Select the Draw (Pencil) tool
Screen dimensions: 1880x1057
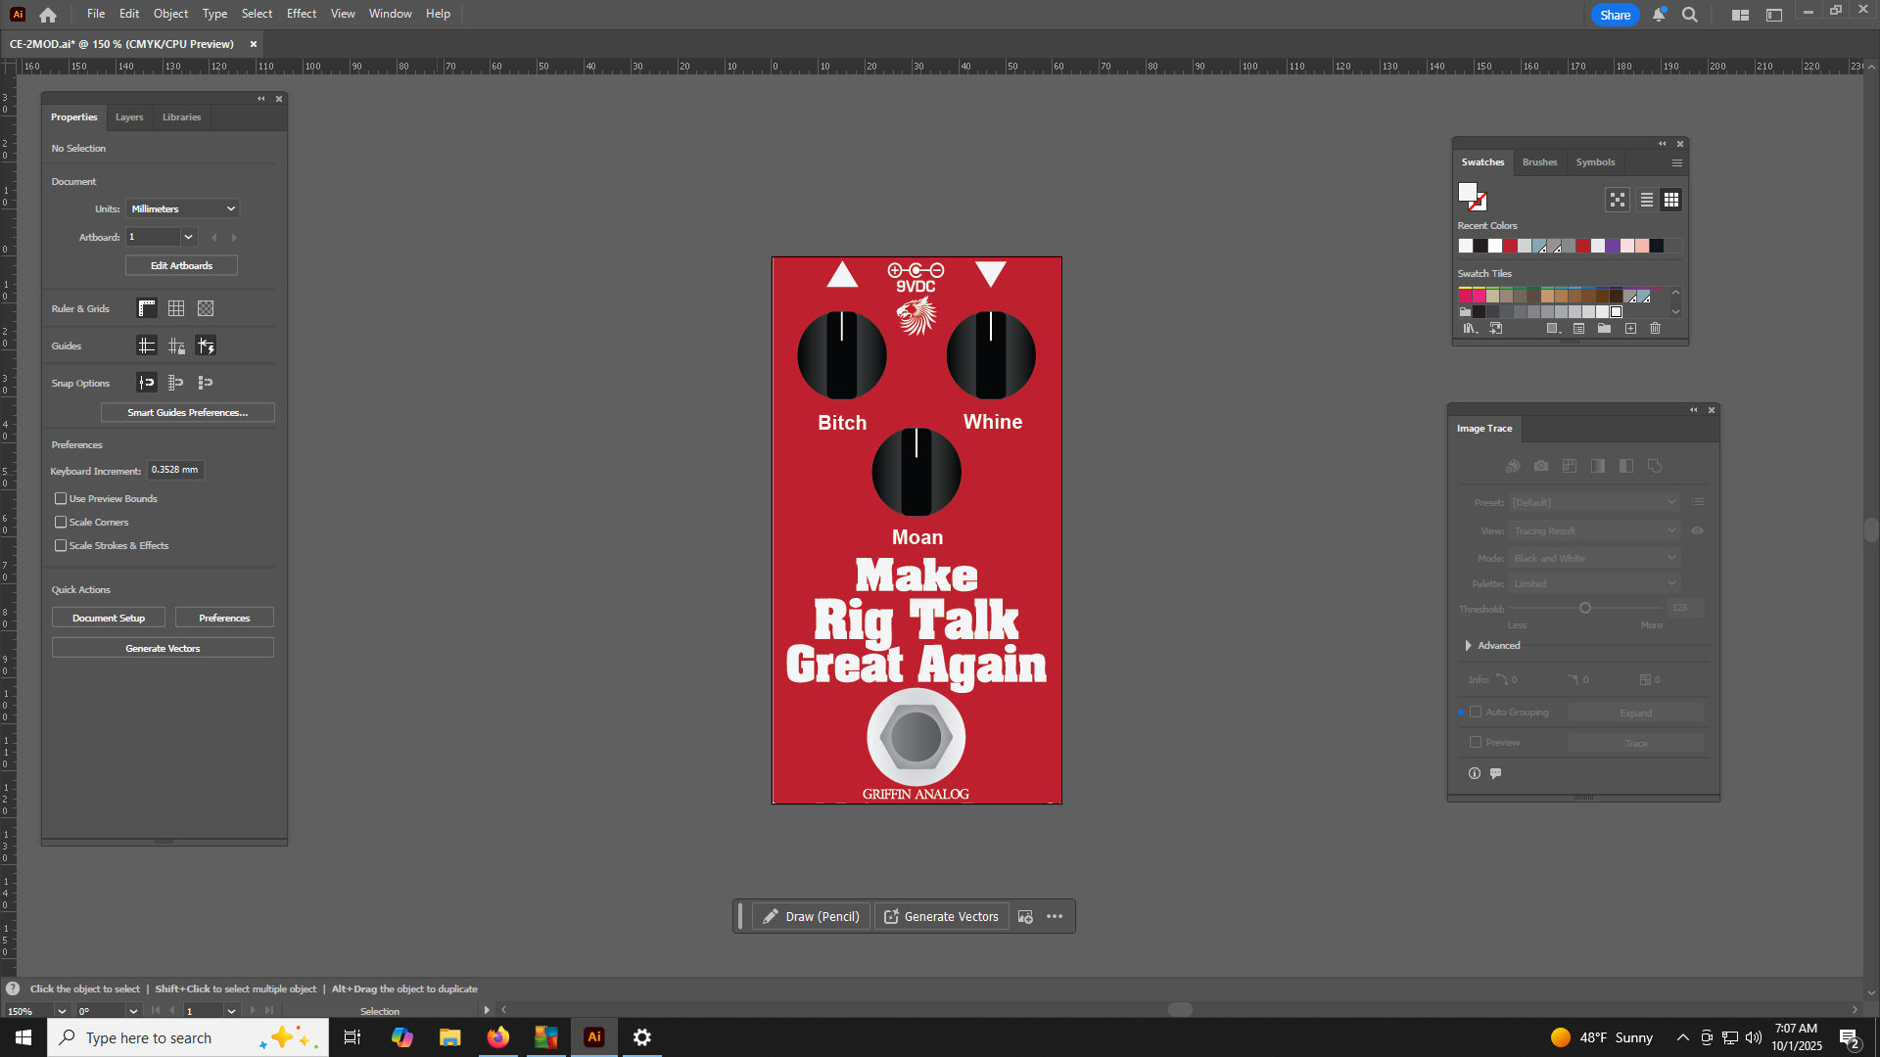811,917
